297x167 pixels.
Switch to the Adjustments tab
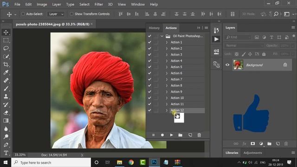(x=252, y=153)
